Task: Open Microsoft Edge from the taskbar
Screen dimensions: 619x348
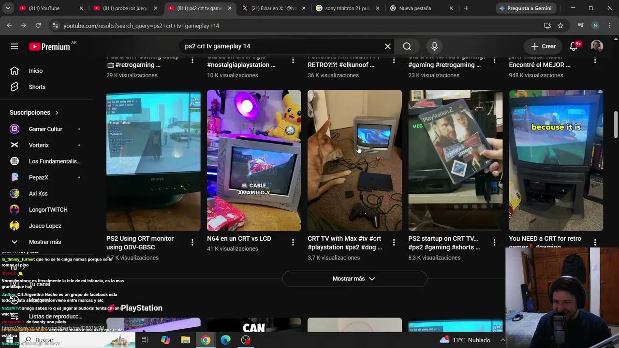Action: [226, 340]
